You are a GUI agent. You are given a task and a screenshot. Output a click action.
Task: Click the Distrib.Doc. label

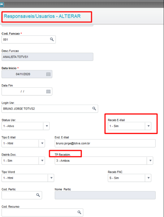tap(9, 155)
